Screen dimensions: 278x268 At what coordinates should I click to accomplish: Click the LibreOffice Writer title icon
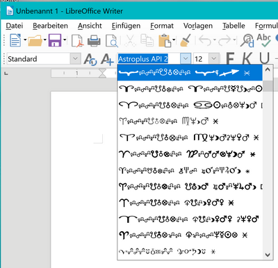(10, 11)
